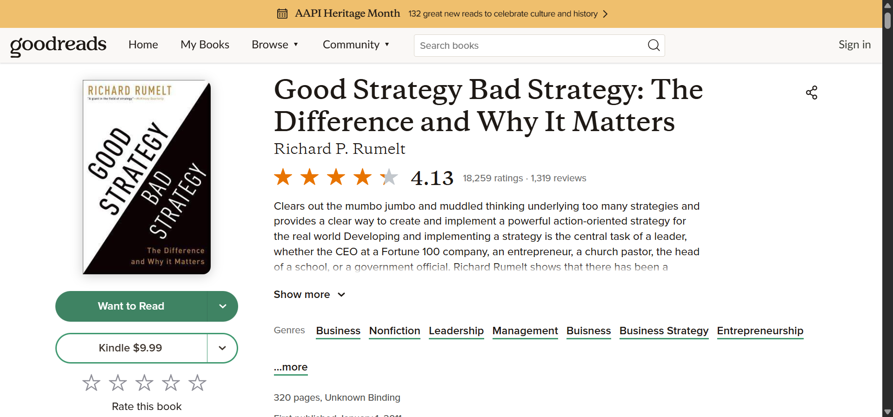The width and height of the screenshot is (893, 417).
Task: Click the scrollbar down arrow
Action: point(887,412)
